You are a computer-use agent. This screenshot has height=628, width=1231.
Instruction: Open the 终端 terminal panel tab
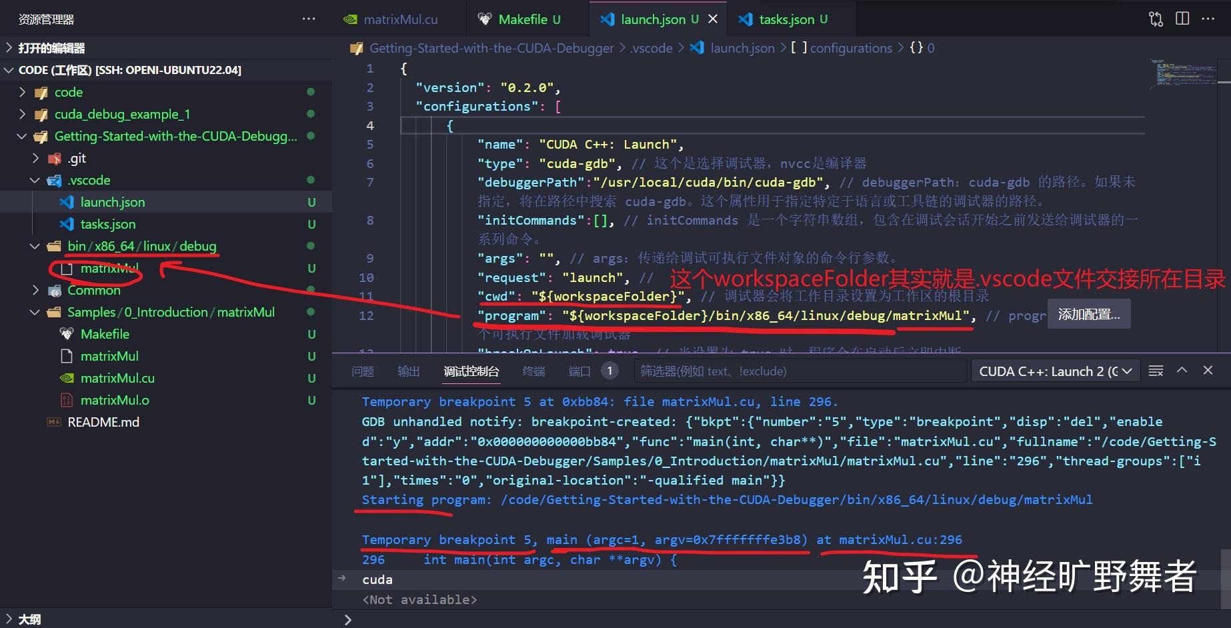[x=533, y=371]
